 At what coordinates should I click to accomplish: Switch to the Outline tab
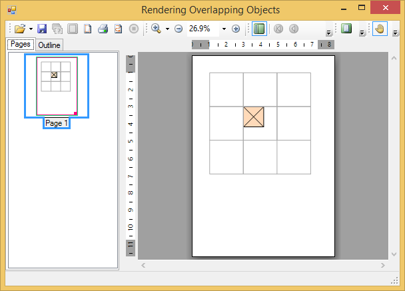49,45
